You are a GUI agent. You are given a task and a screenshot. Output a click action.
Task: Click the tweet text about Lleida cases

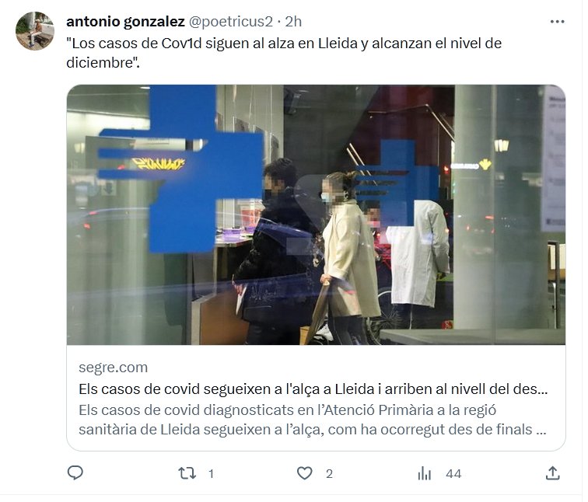tap(285, 53)
